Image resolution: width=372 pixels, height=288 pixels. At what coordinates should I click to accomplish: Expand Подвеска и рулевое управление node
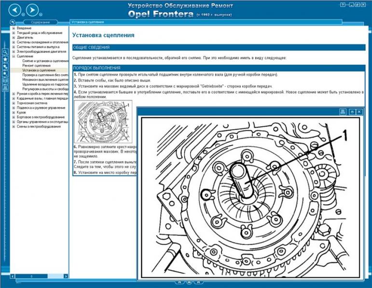(x=14, y=108)
